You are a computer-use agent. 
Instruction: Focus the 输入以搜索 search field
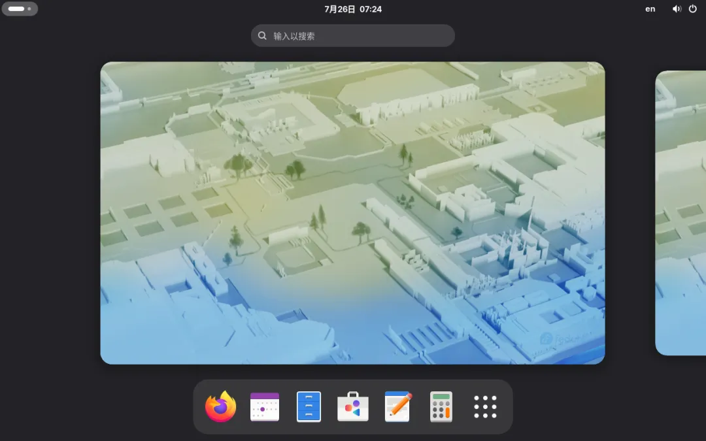(352, 35)
